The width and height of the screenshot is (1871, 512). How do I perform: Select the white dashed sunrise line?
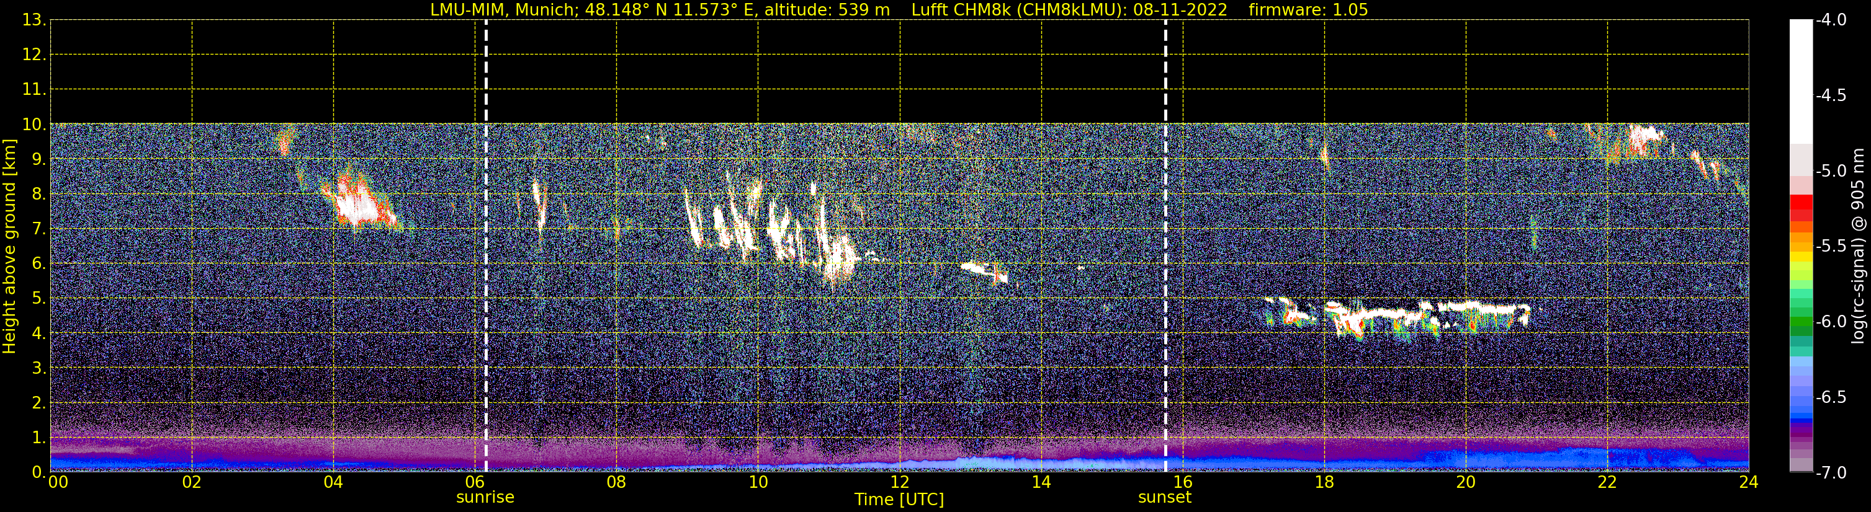coord(486,246)
